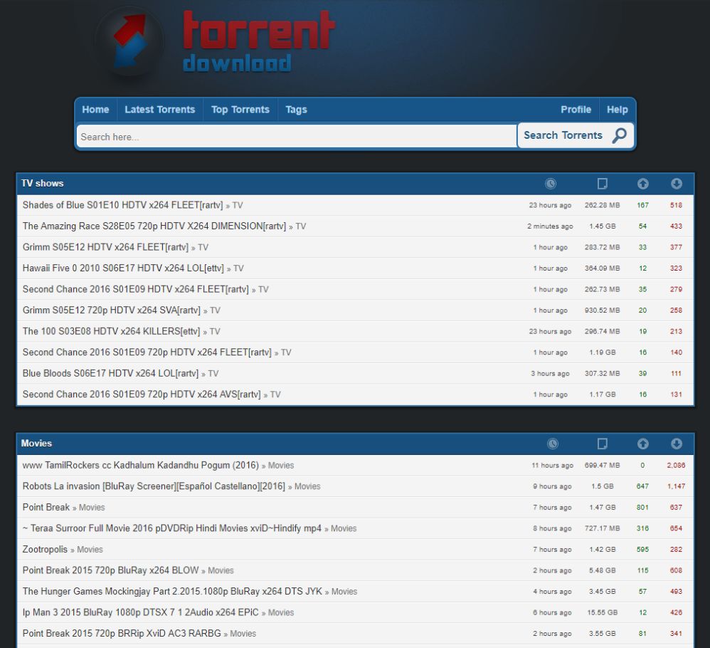This screenshot has width=710, height=648.
Task: Click the magnifying glass search icon
Action: (x=618, y=135)
